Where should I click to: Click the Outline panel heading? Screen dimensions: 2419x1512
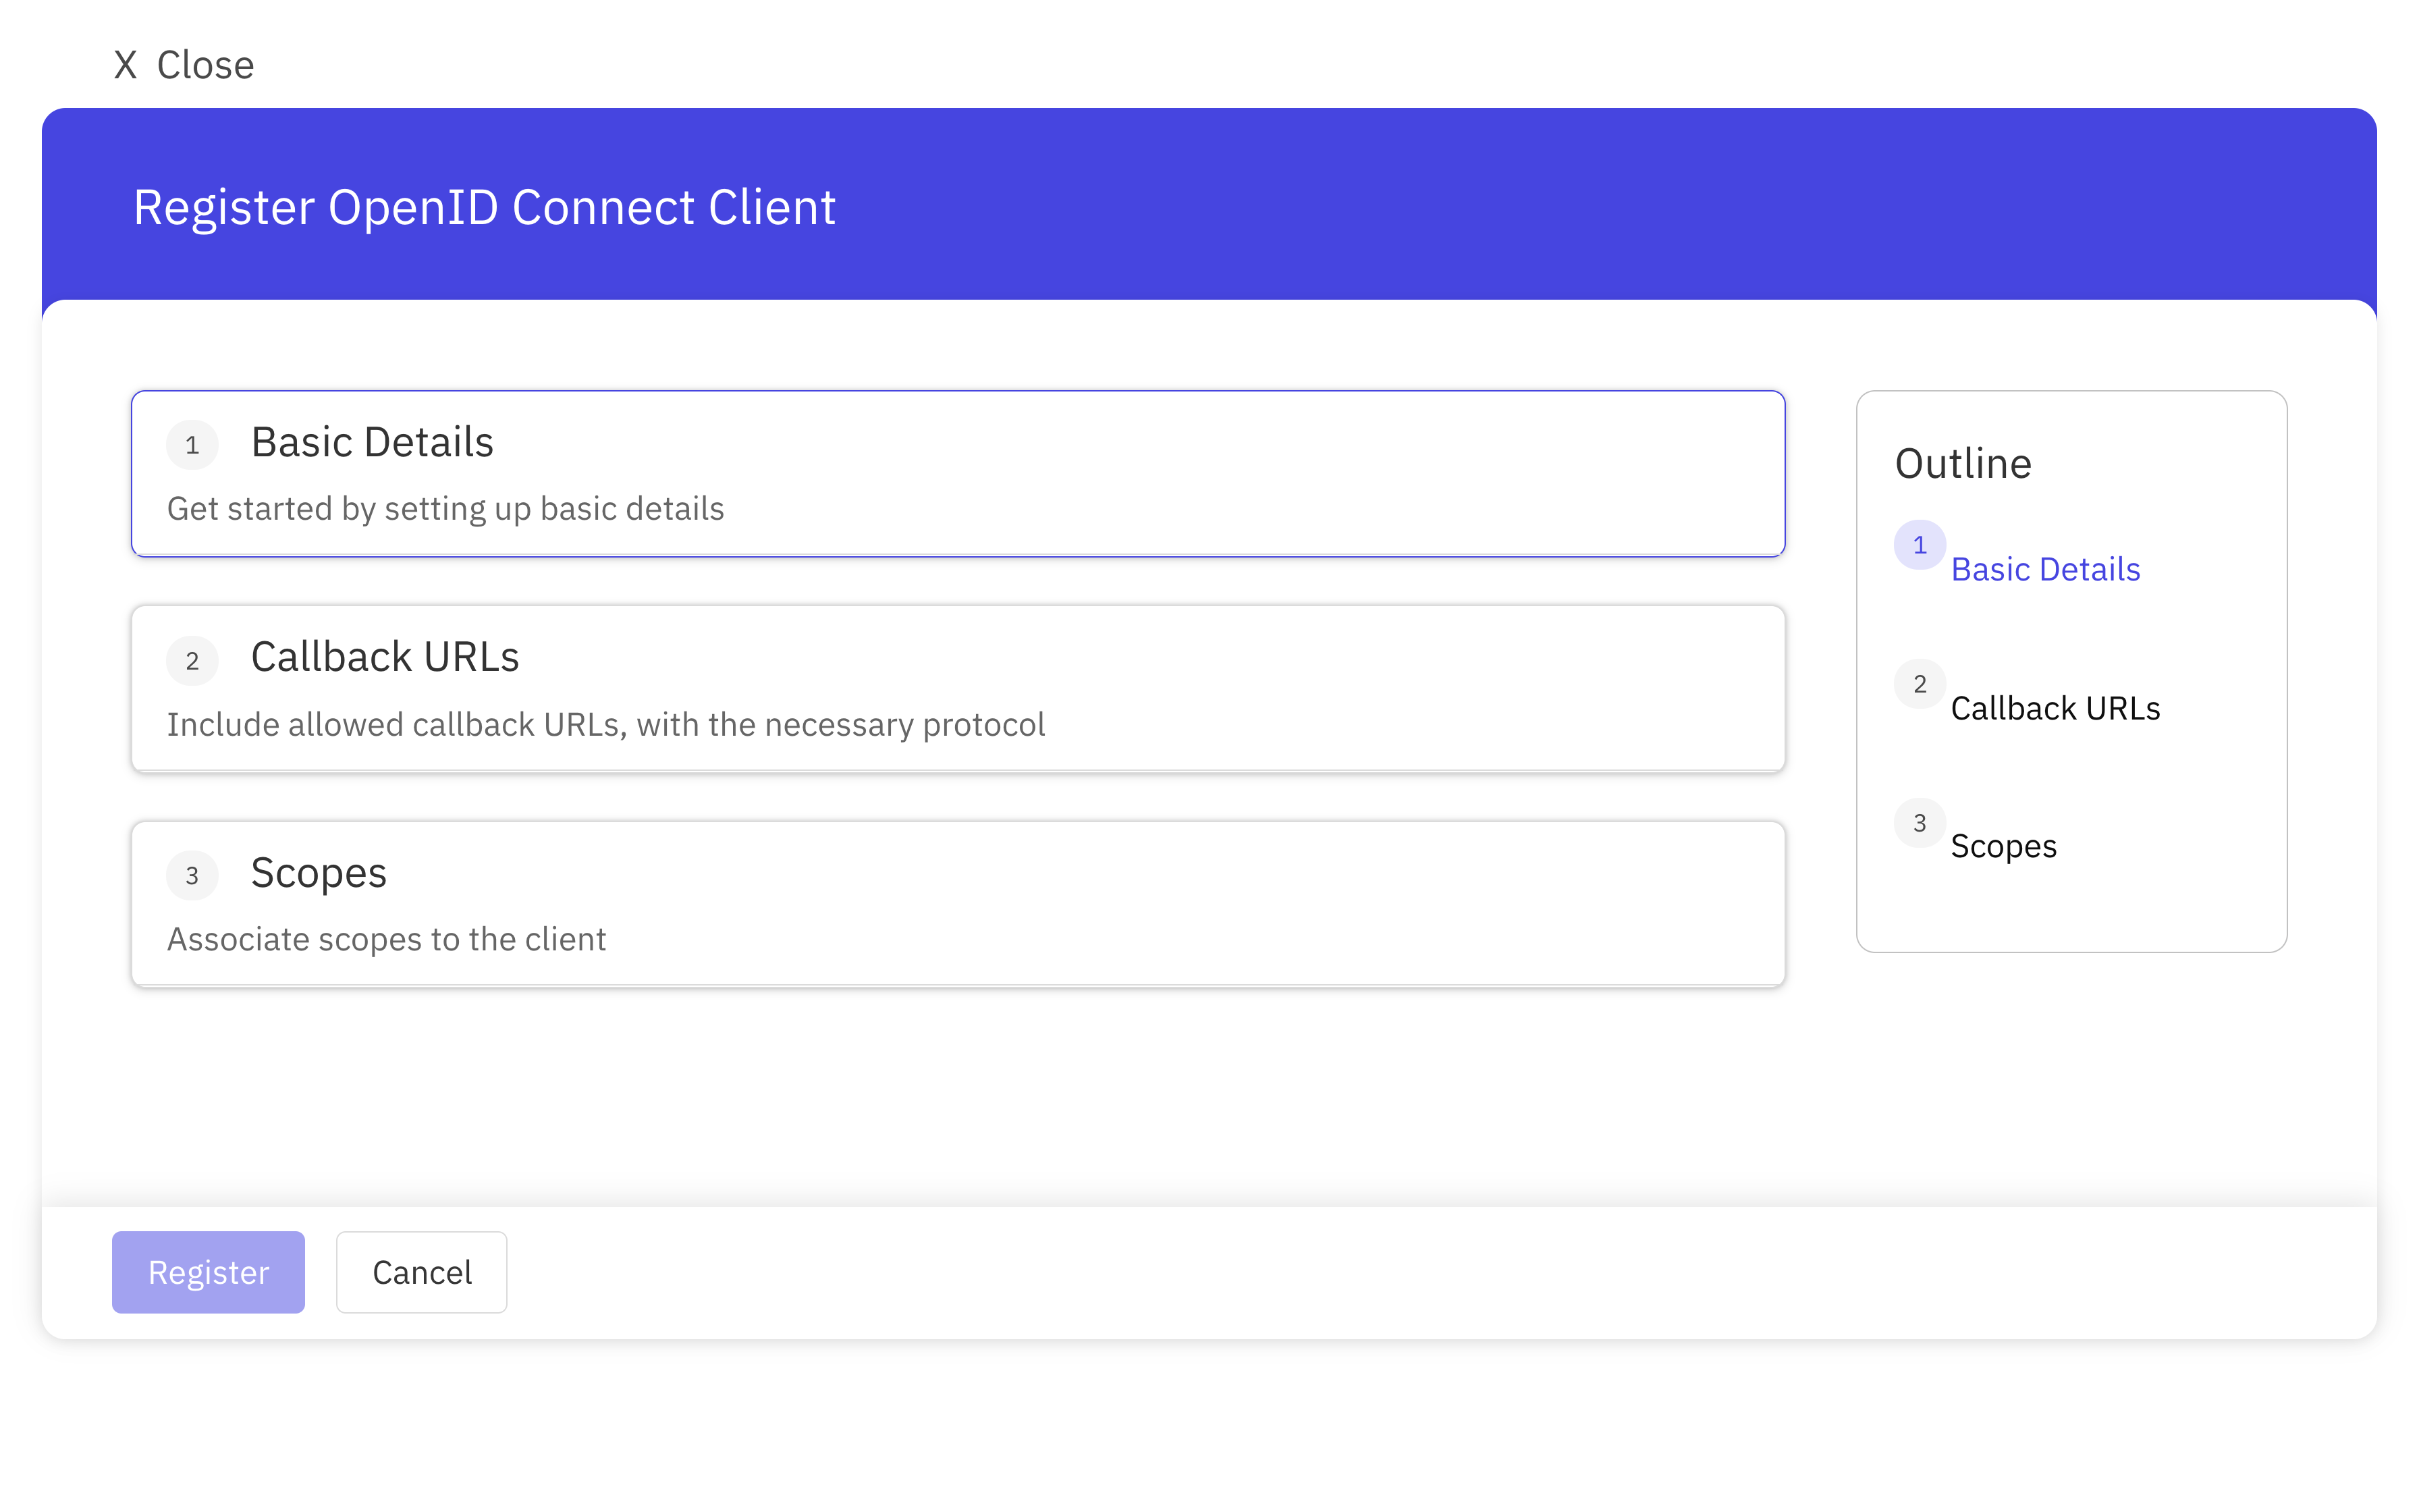click(1963, 463)
